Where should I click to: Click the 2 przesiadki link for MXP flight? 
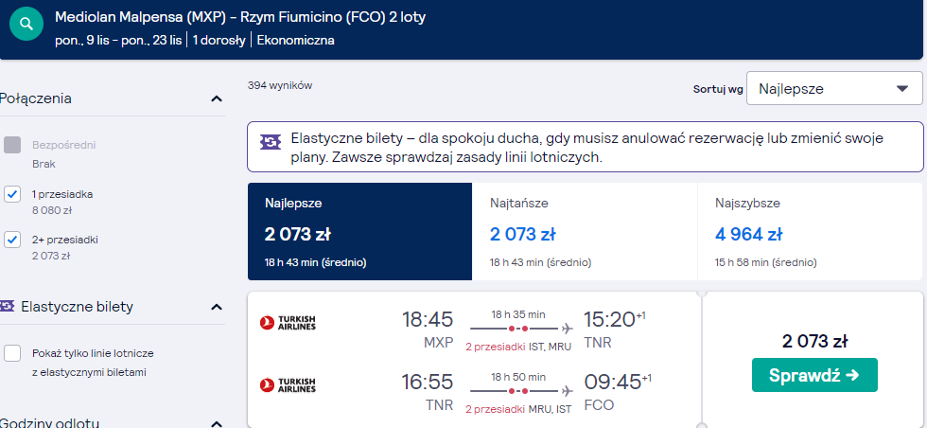pos(496,347)
